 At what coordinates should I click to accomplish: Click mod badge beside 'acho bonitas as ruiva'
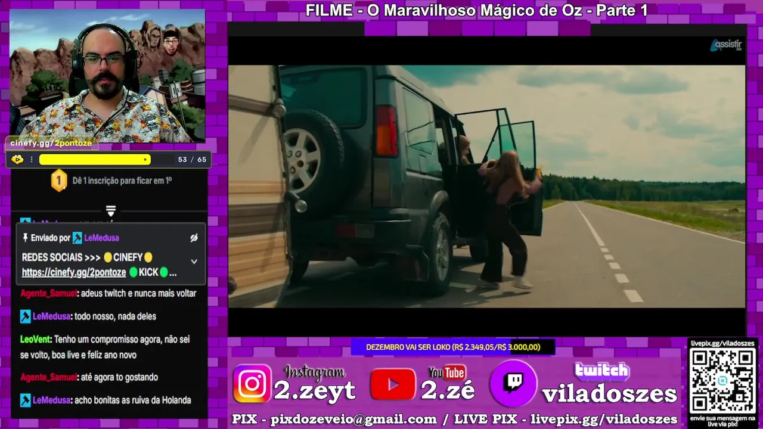(26, 400)
